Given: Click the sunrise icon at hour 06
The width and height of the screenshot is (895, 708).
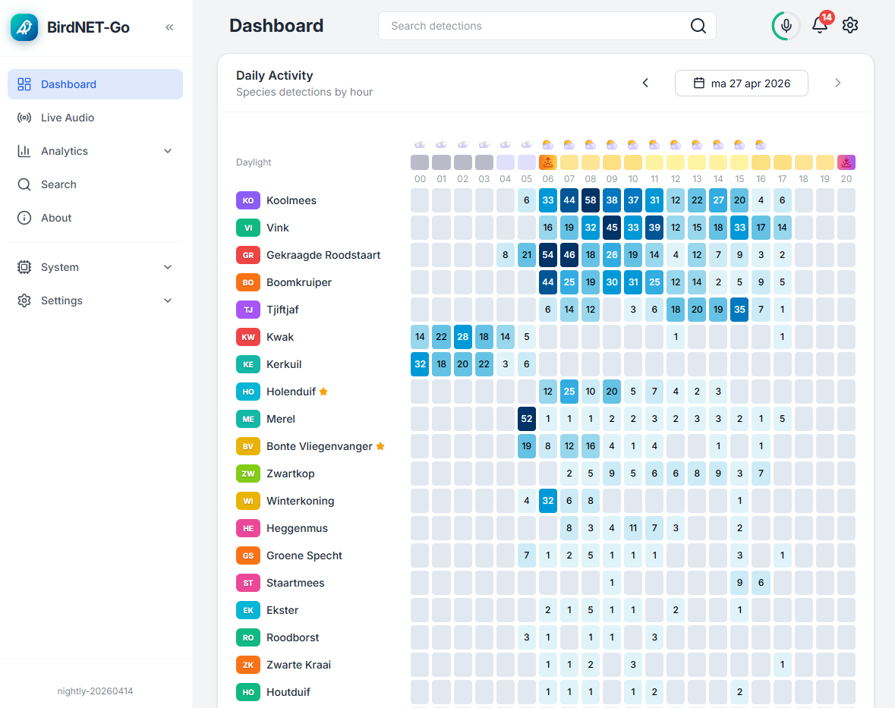Looking at the screenshot, I should [x=547, y=162].
